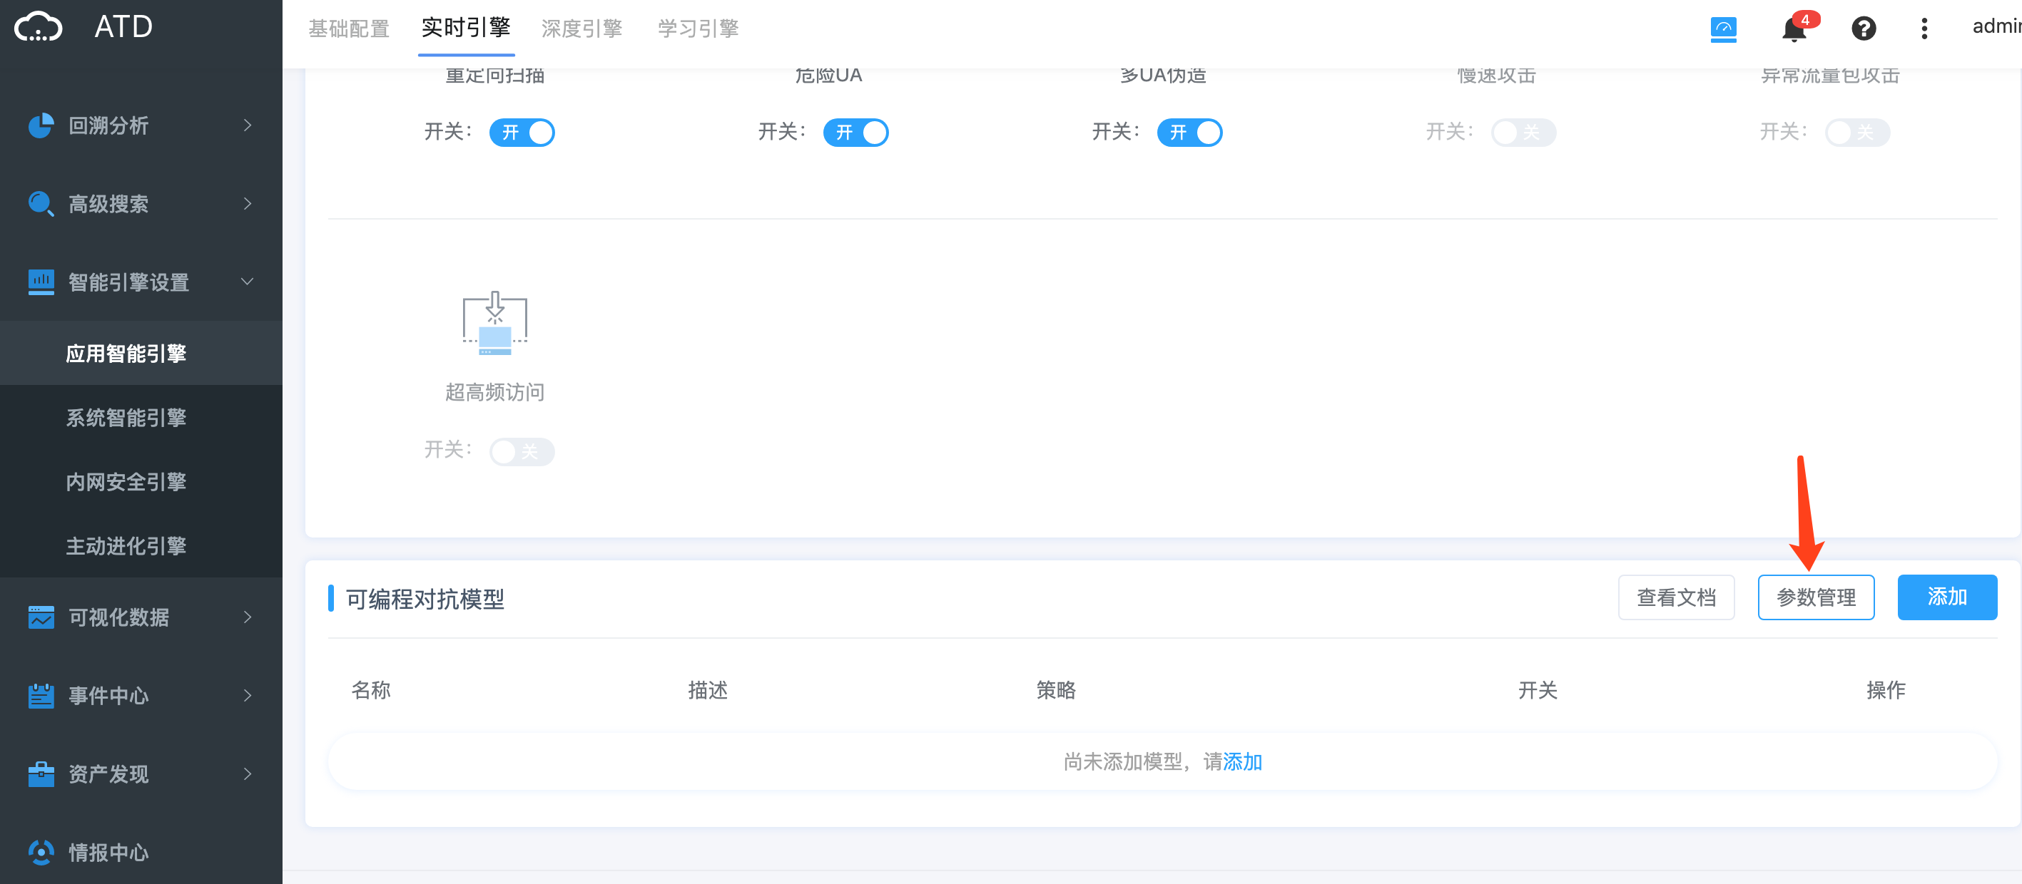Expand the 资产发现 menu chevron

point(248,774)
